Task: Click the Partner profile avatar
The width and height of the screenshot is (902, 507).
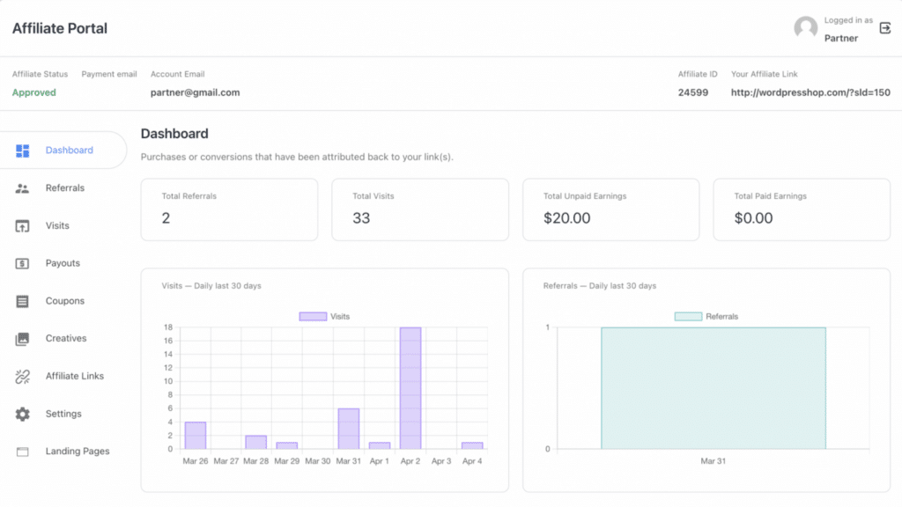Action: (806, 28)
